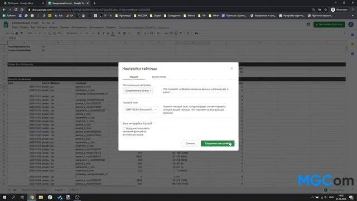Click the Настройки доступа share button
Viewport: 357px width, 201px height.
[329, 25]
